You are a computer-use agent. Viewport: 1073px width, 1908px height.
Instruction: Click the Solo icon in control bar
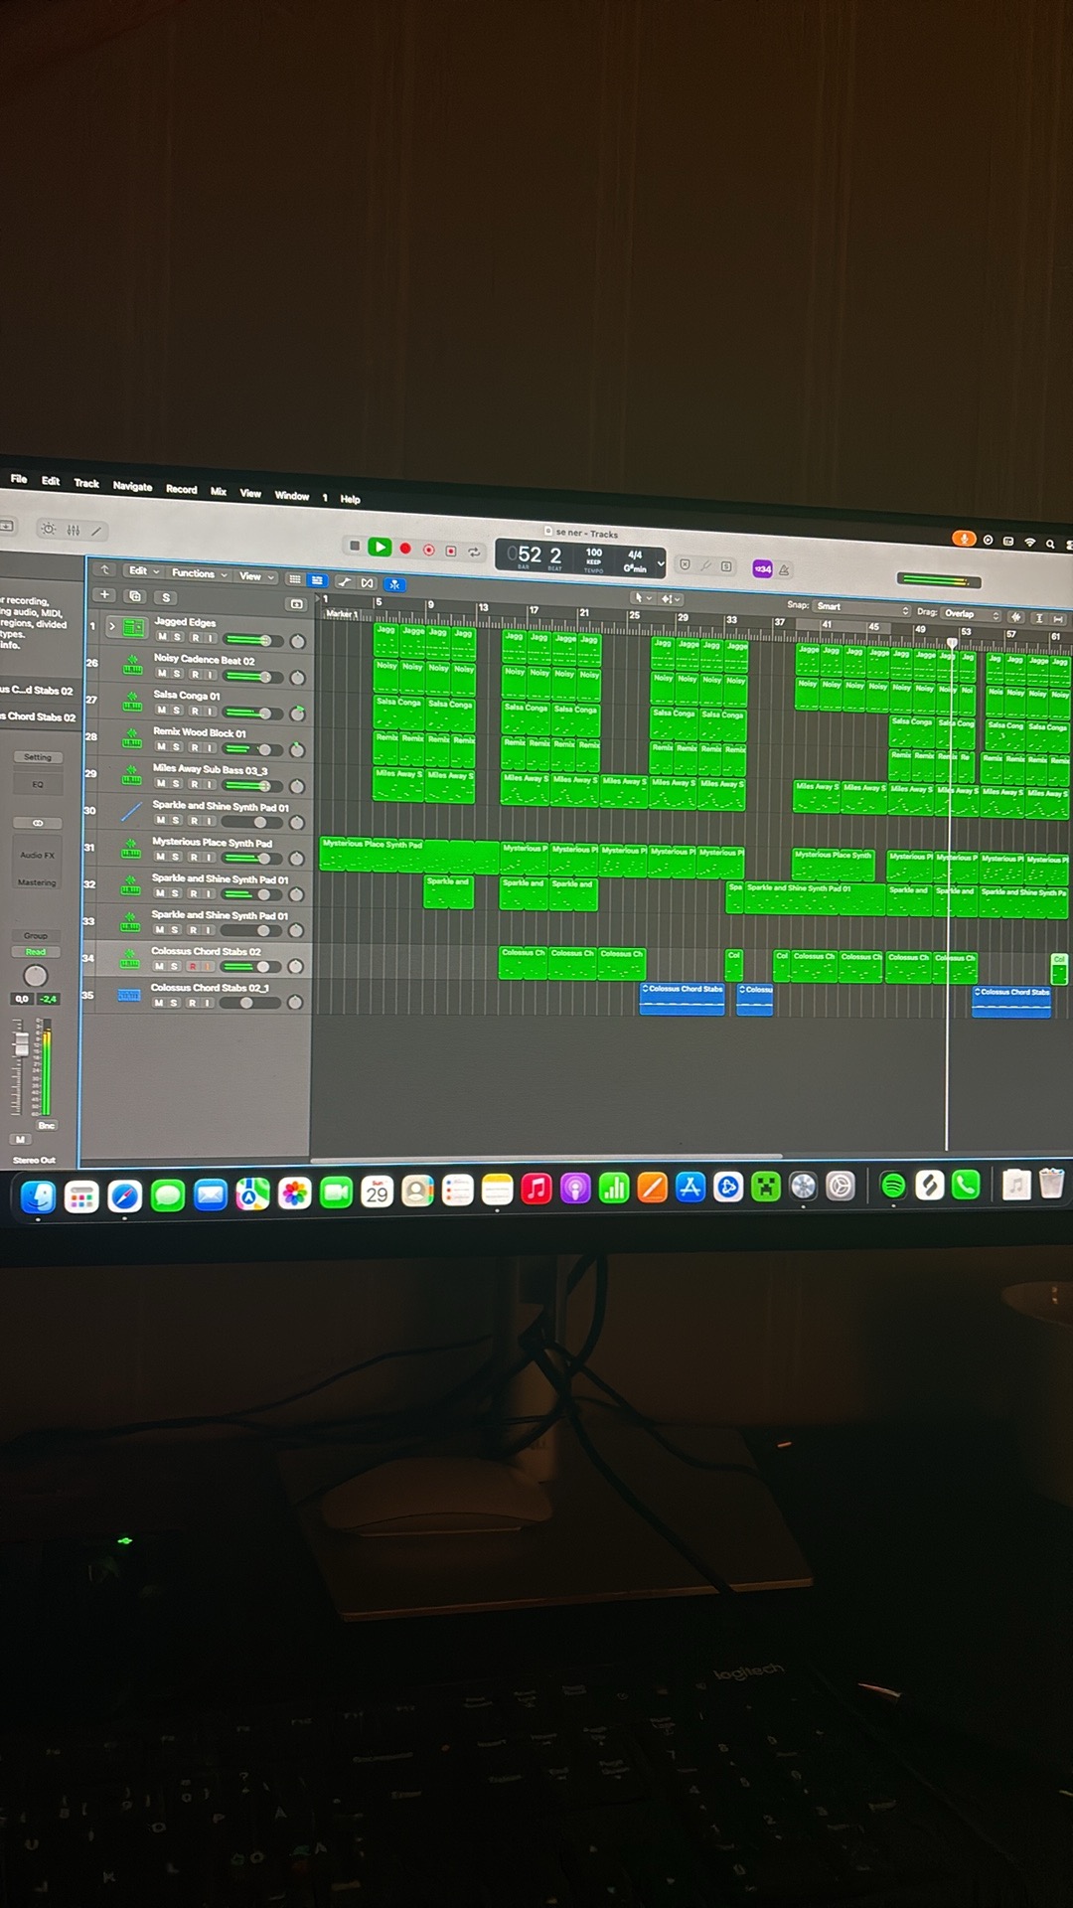click(727, 566)
